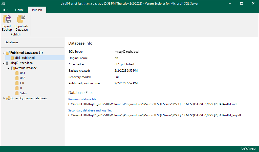Open the Primary database file link

(x=82, y=99)
